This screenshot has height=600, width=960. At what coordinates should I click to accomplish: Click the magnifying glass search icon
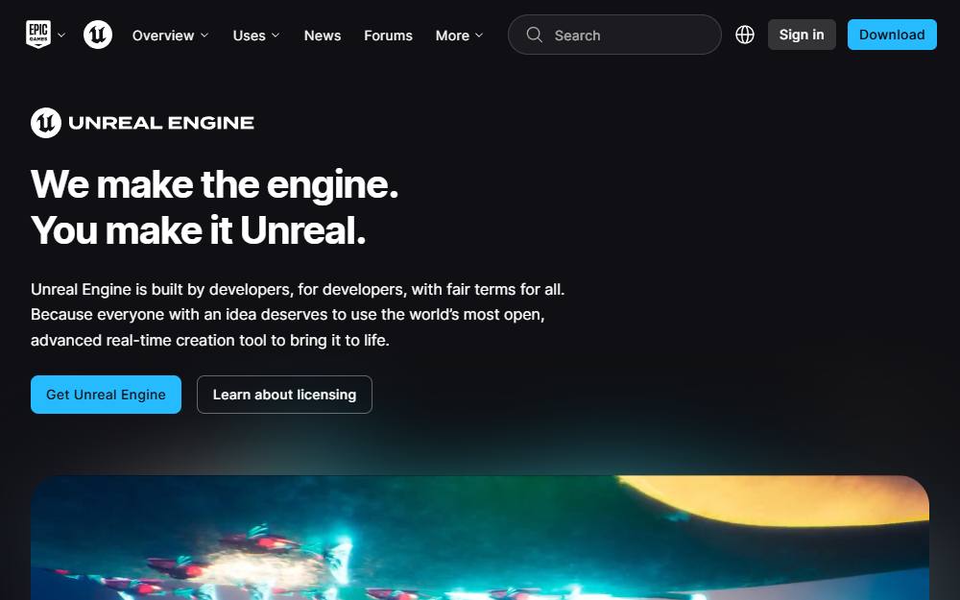pyautogui.click(x=535, y=35)
